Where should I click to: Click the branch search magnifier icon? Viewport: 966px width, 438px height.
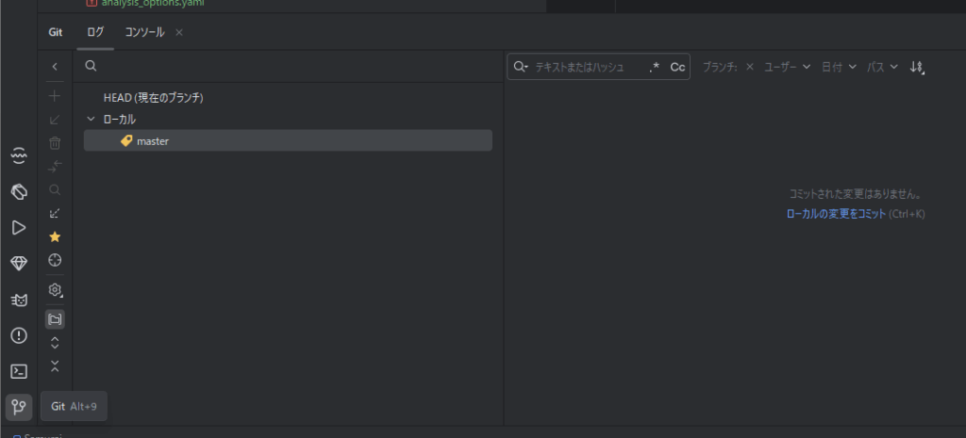[91, 67]
